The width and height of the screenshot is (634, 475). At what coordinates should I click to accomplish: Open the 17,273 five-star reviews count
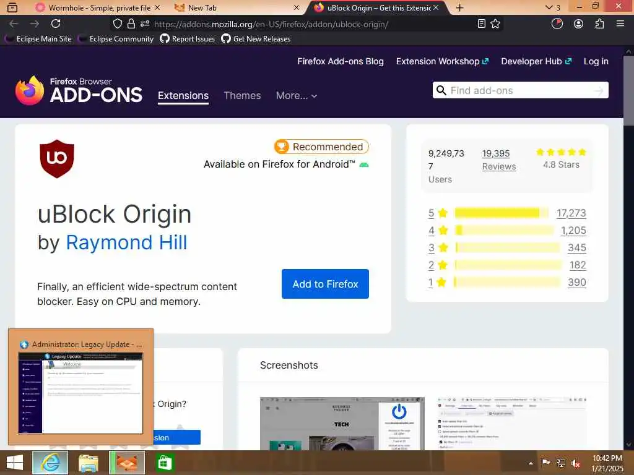click(571, 213)
